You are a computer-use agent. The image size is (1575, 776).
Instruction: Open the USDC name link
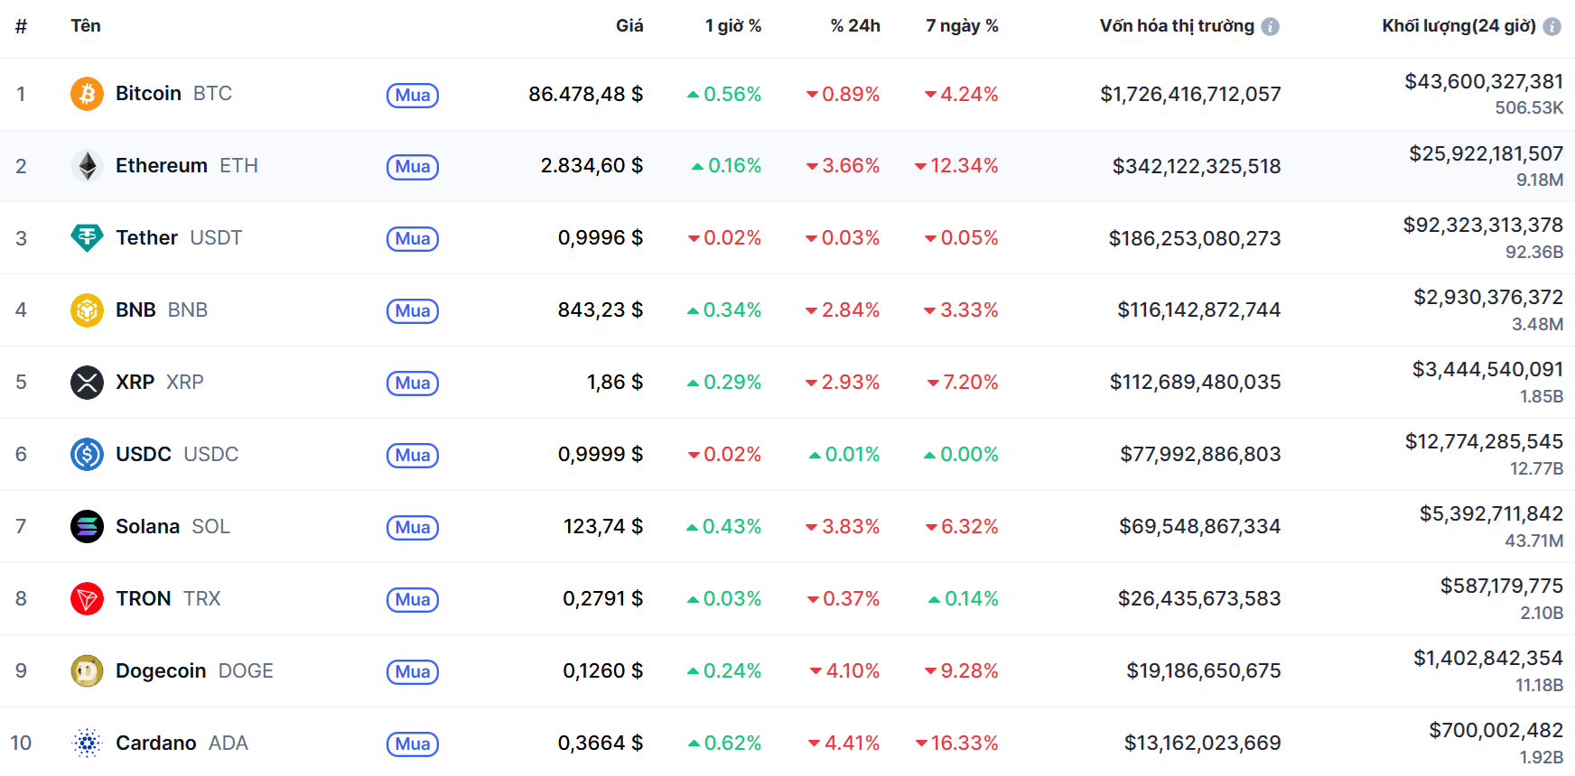(177, 454)
